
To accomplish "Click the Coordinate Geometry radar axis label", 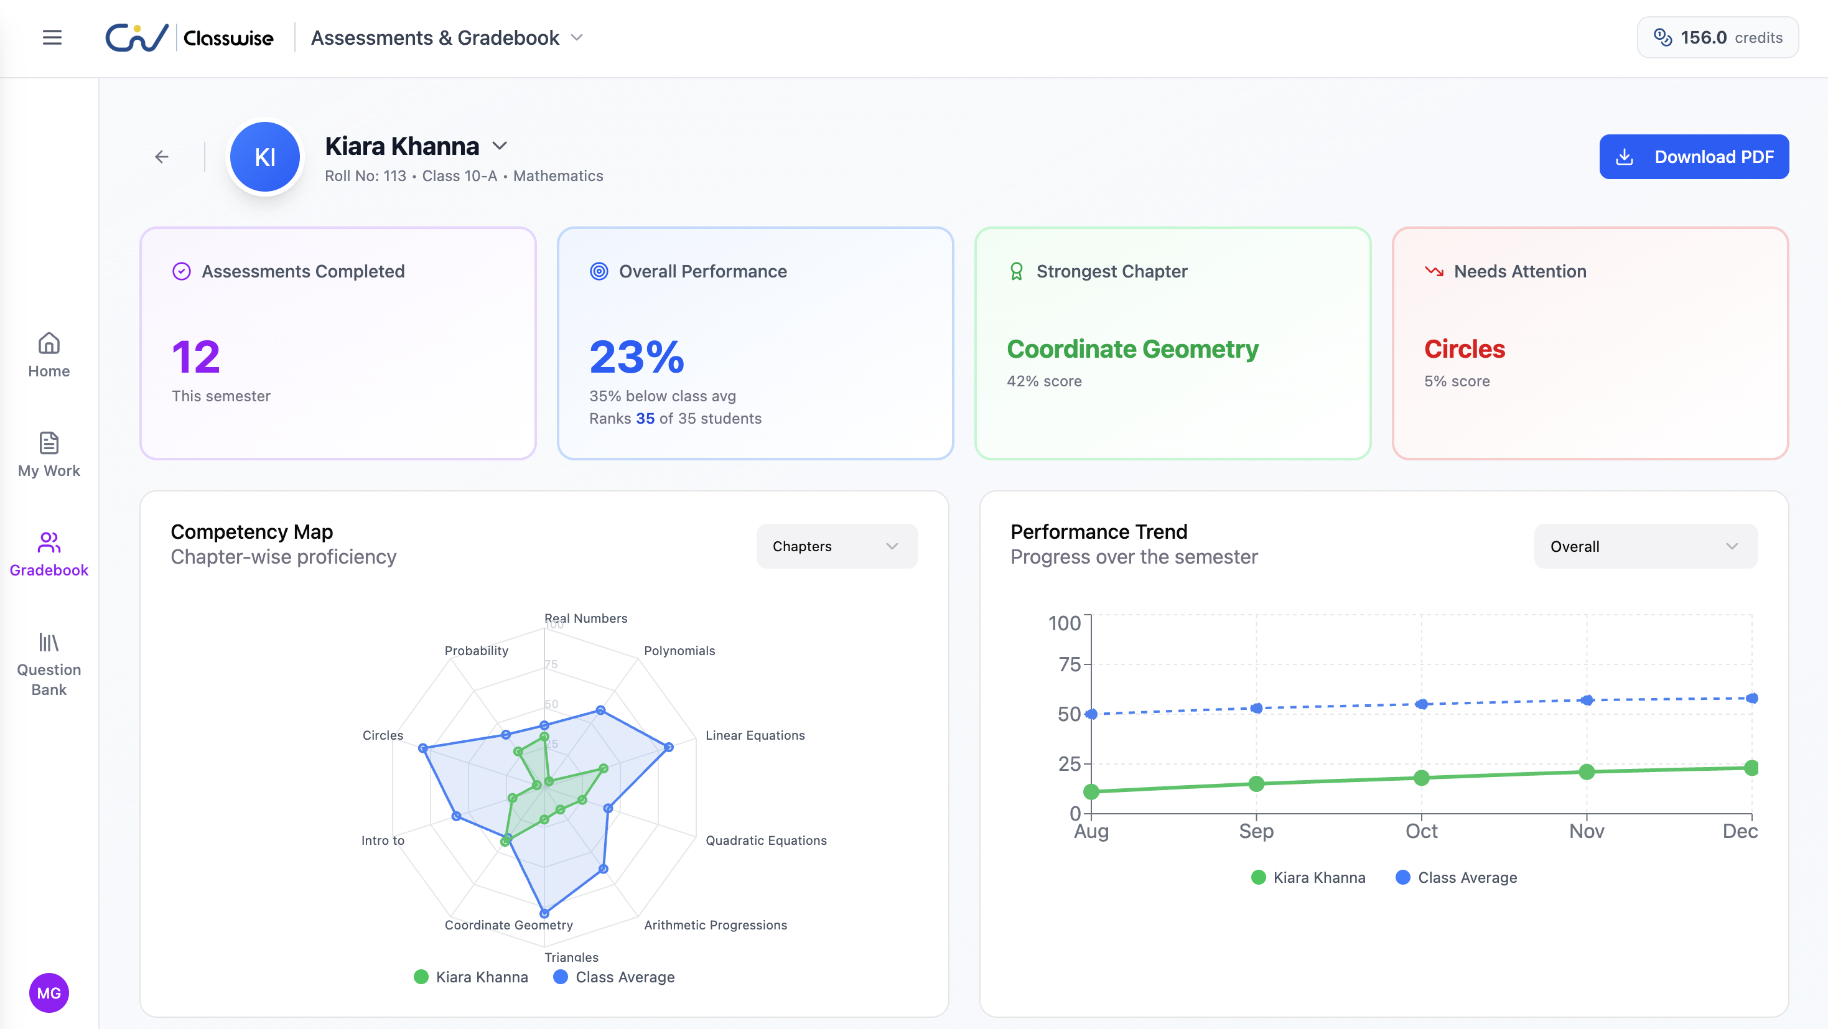I will pyautogui.click(x=508, y=925).
